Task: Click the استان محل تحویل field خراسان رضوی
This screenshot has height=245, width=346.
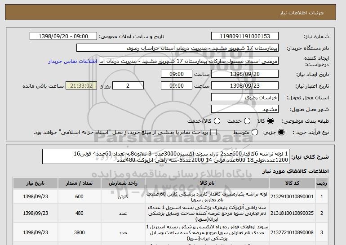Action: [245, 98]
